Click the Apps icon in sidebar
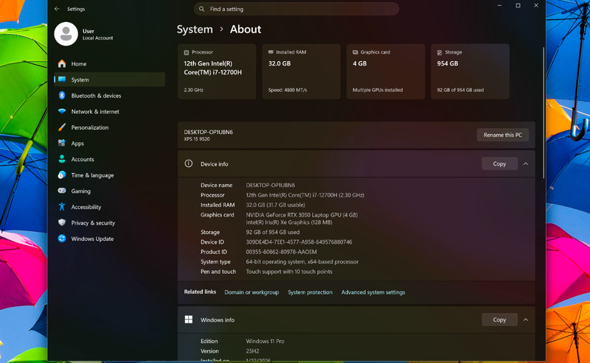This screenshot has width=590, height=363. [x=62, y=143]
